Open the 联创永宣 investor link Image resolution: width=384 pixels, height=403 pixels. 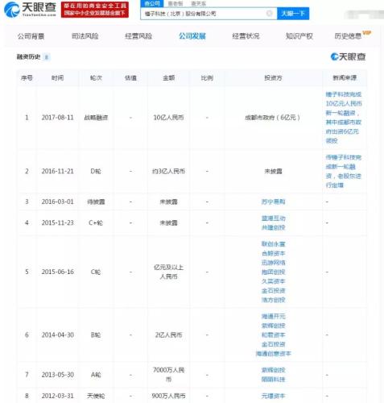click(273, 244)
